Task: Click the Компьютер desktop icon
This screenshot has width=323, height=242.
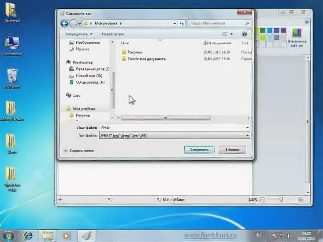Action: click(12, 46)
